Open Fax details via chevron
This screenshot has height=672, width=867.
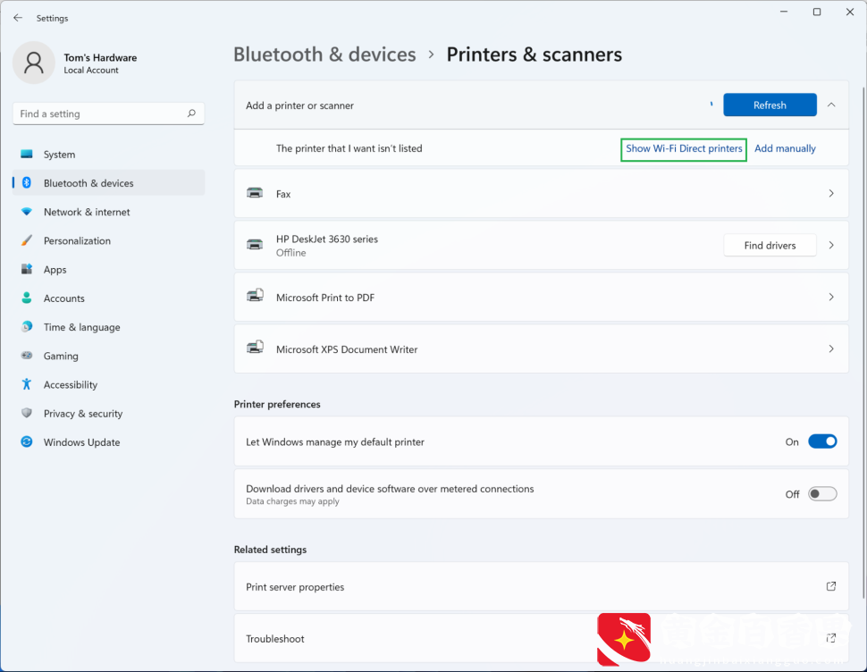pos(831,193)
